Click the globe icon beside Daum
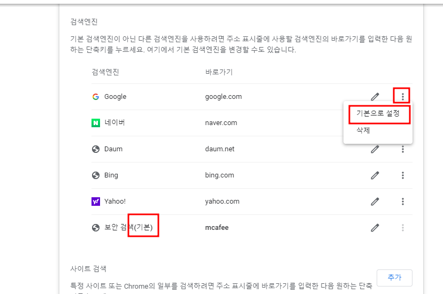 96,149
